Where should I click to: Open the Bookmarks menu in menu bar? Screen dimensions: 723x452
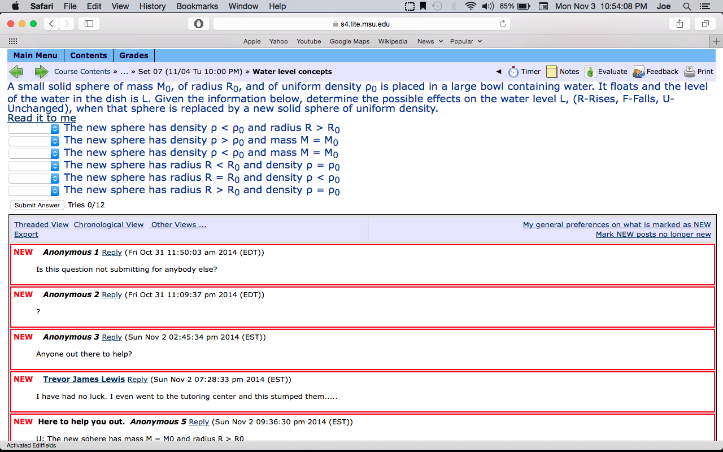coord(197,6)
